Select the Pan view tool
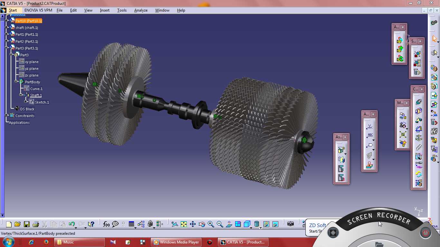The width and height of the screenshot is (440, 247). pos(193,224)
